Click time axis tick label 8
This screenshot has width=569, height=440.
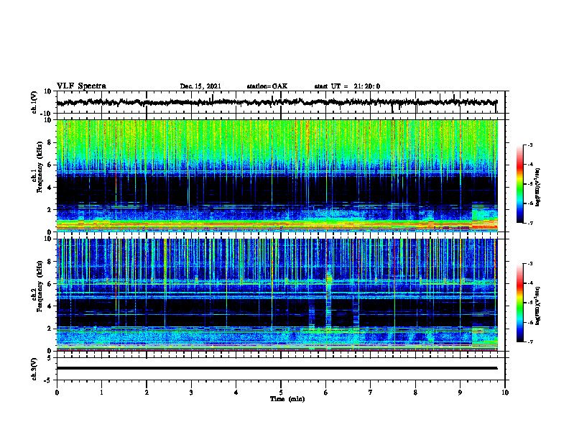(x=415, y=393)
